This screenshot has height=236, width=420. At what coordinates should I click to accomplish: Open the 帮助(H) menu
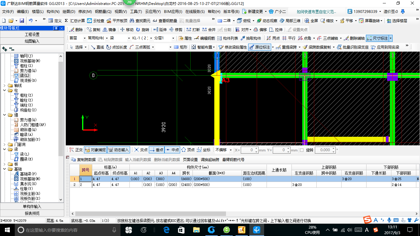point(214,12)
